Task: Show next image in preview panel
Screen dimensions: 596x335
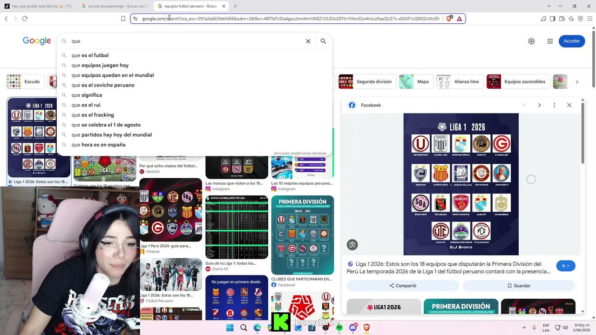Action: (539, 105)
